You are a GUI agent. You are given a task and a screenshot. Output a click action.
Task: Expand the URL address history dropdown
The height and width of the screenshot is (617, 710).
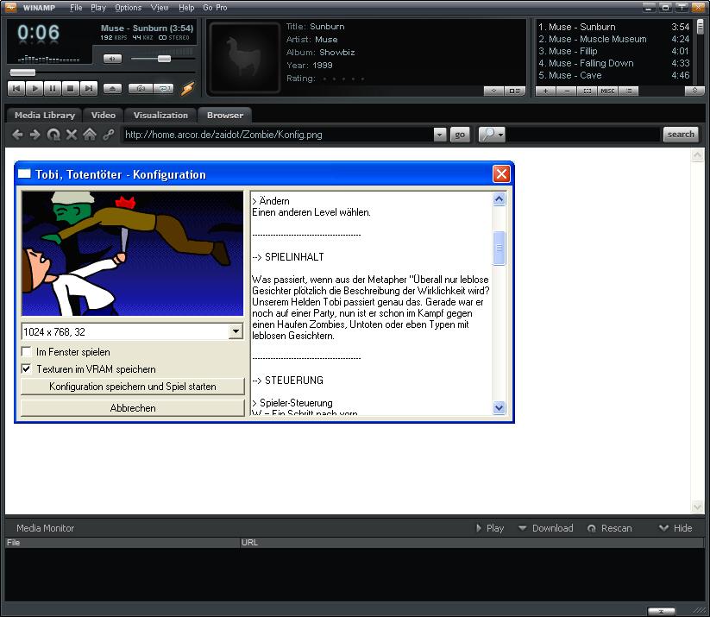tap(440, 135)
